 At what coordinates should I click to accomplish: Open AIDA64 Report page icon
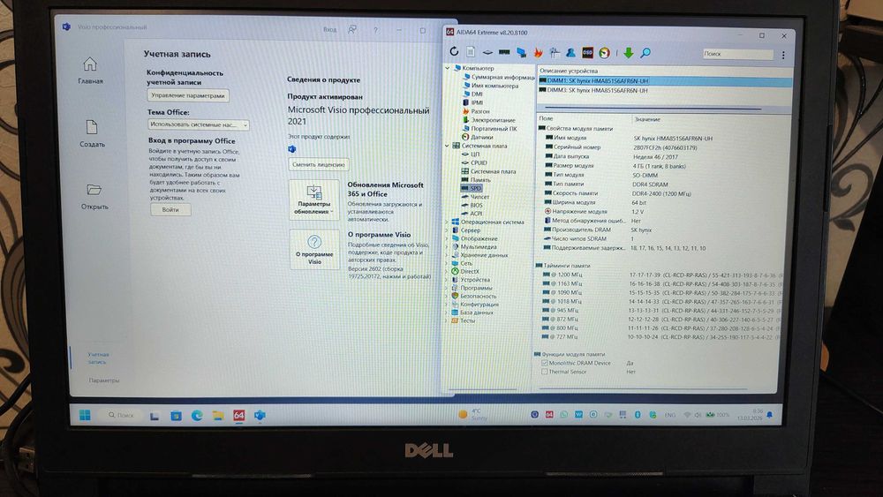(x=471, y=52)
